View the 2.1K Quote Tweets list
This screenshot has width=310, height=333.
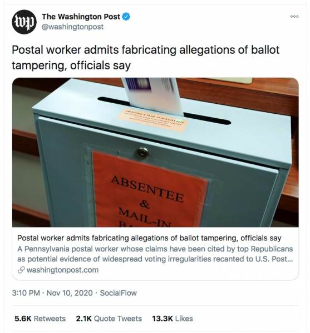pos(109,319)
